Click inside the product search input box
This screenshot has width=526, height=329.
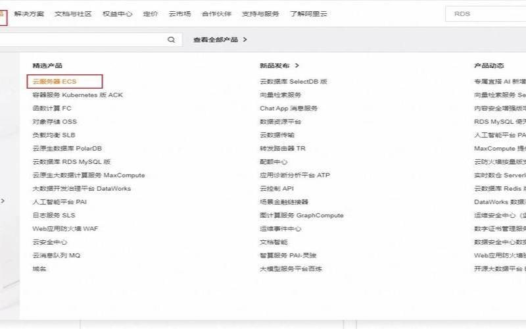[91, 39]
